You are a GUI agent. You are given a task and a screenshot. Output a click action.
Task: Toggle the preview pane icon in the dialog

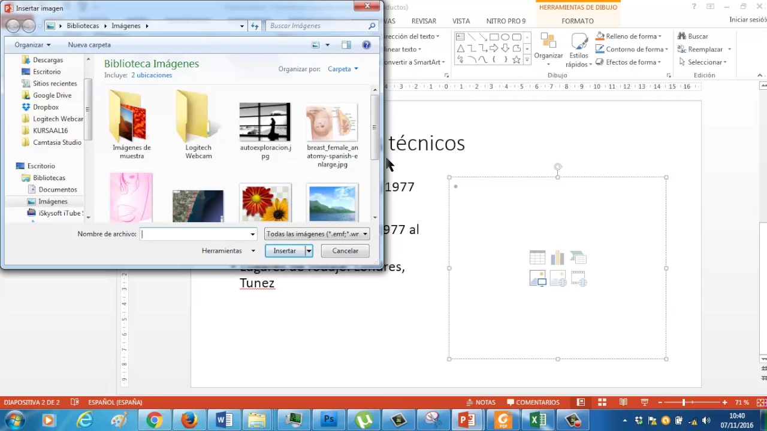click(346, 45)
